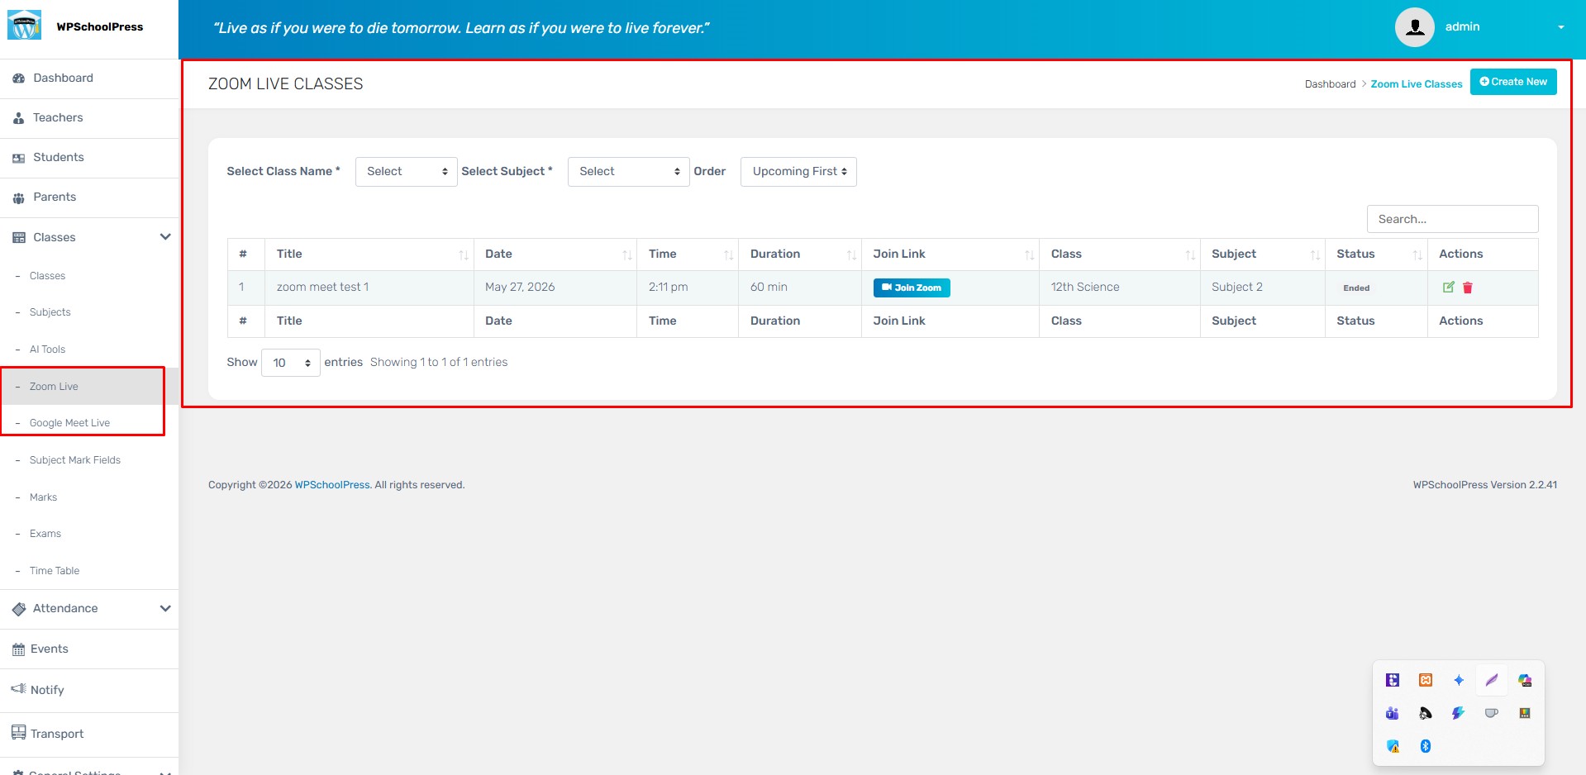
Task: Sort the table by the Subject column arrows
Action: pyautogui.click(x=1316, y=255)
